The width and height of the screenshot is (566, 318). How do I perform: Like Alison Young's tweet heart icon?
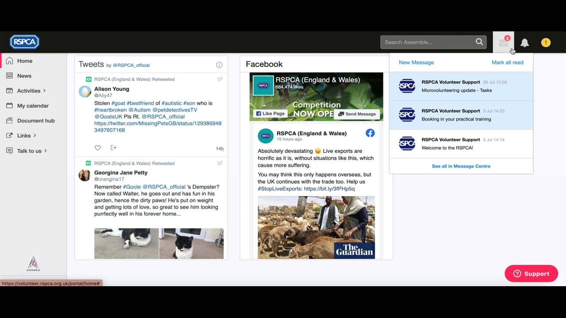98,148
